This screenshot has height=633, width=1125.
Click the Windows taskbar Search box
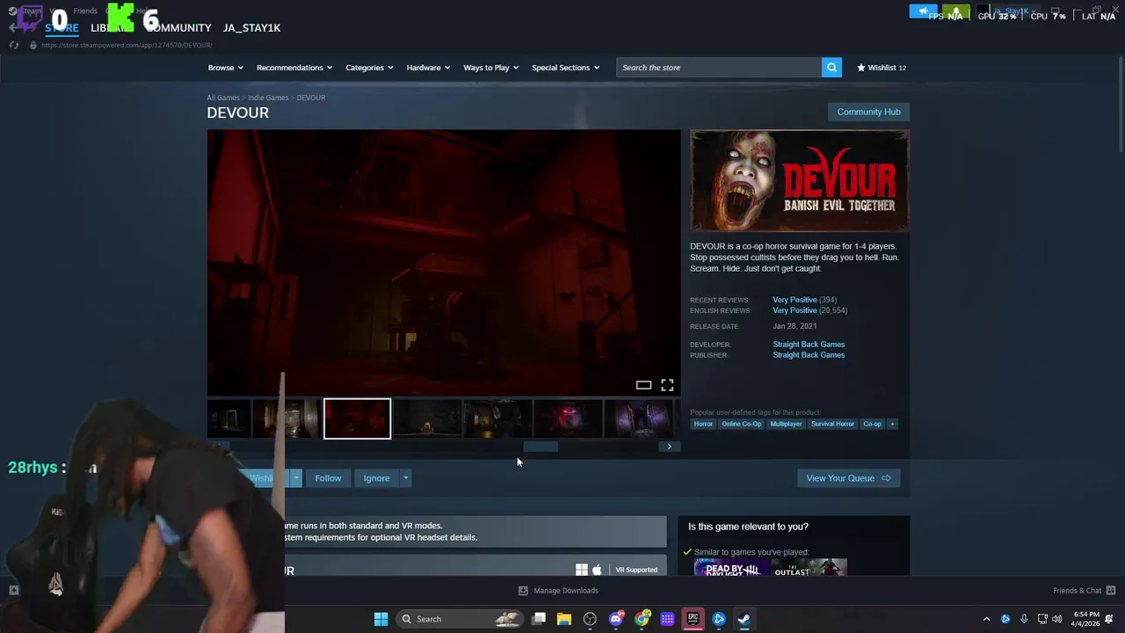pyautogui.click(x=460, y=619)
